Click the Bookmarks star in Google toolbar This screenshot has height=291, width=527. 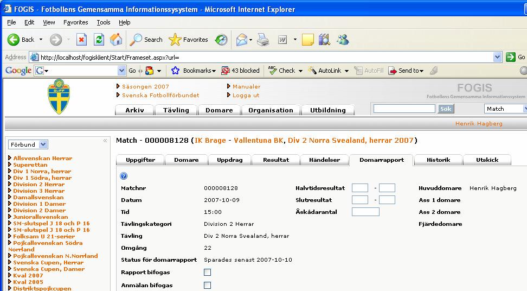[175, 71]
